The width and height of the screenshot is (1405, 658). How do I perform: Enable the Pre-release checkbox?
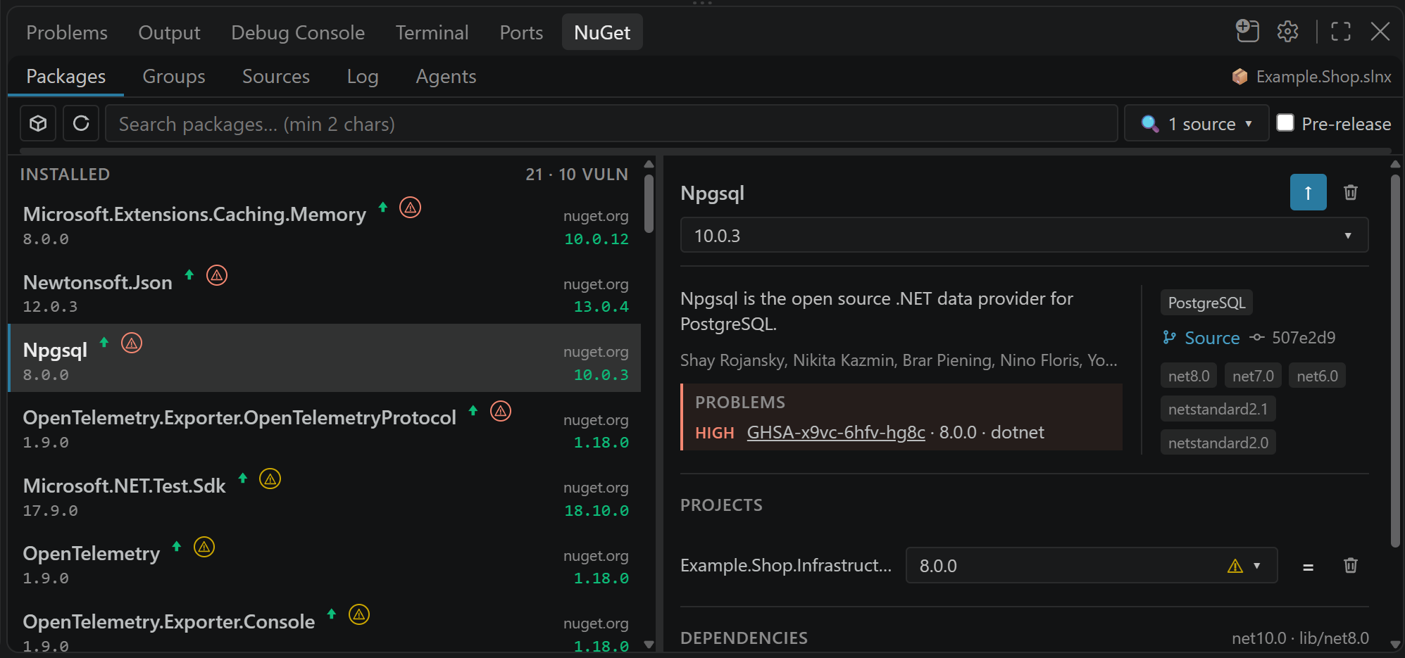tap(1285, 122)
